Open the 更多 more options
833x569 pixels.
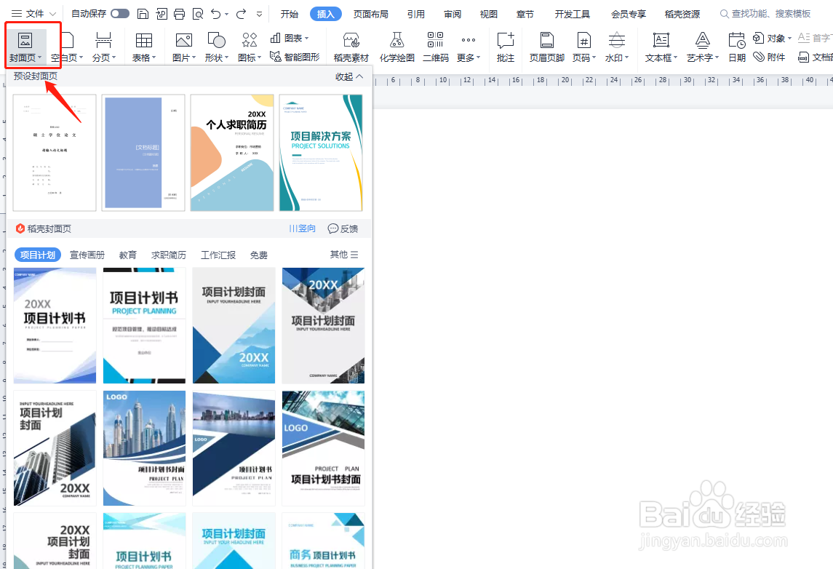pyautogui.click(x=469, y=47)
